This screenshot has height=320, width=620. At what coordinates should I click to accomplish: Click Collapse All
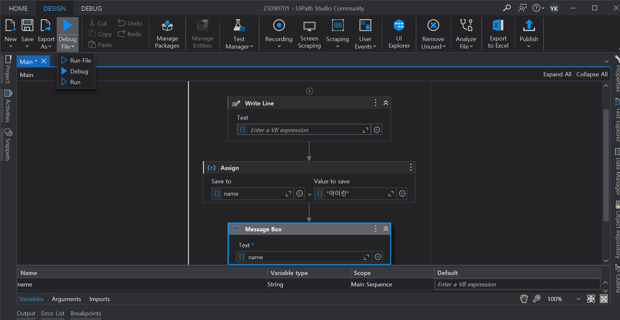(592, 74)
